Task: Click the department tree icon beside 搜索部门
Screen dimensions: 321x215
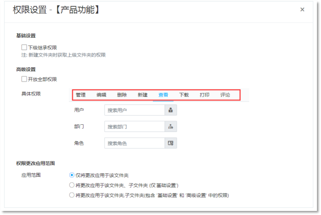Action: click(x=171, y=126)
